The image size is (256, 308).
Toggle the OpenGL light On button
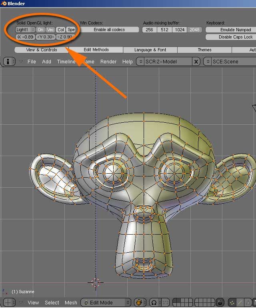coord(40,30)
